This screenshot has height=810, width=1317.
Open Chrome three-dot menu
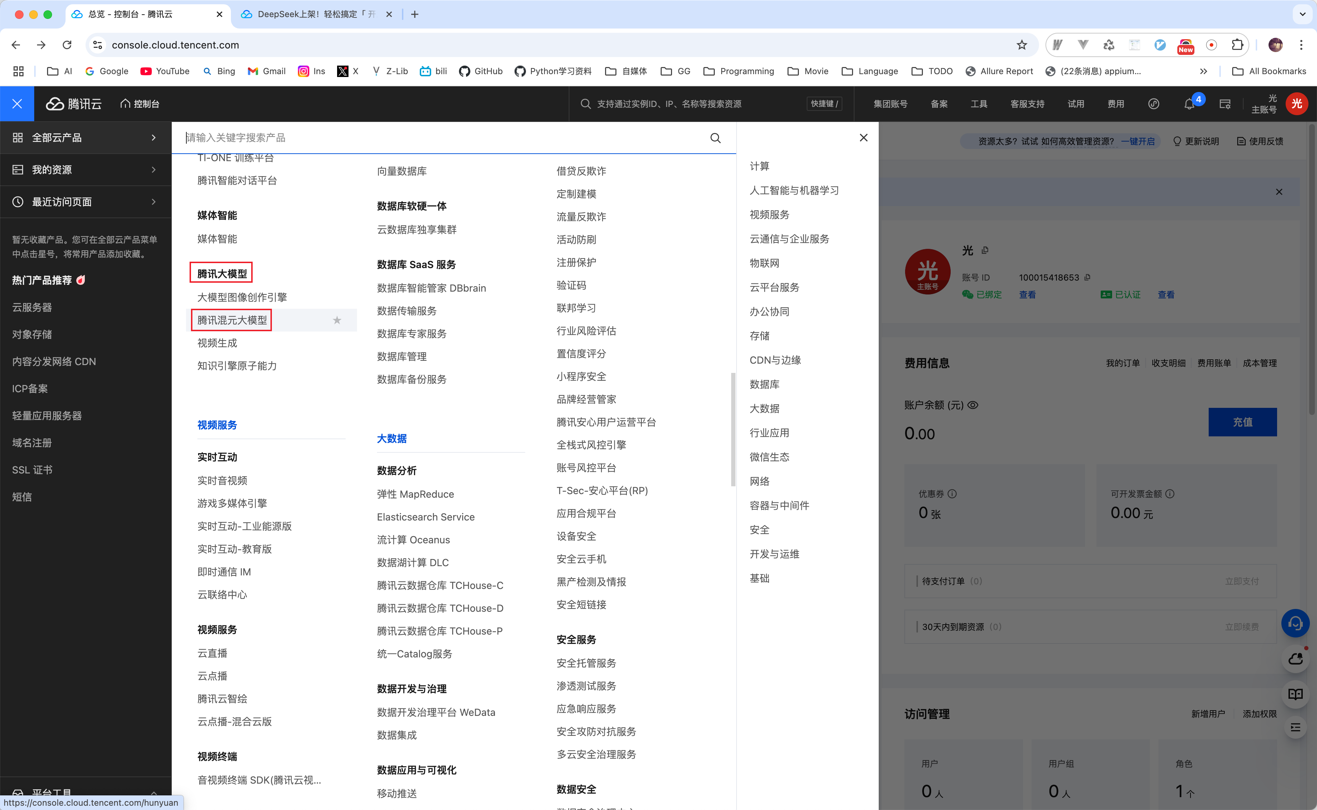1301,45
